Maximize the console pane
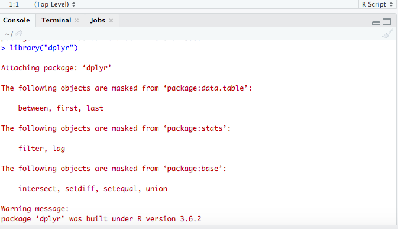Screen dimensions: 398x229 [387, 21]
